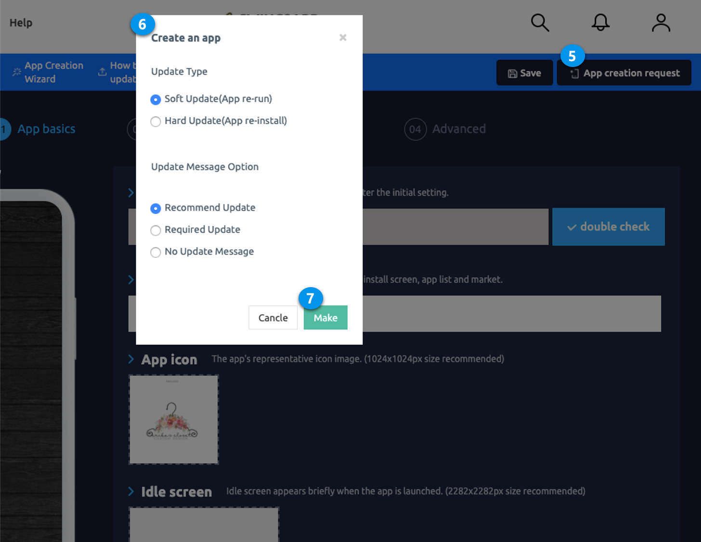Select No Update Message option
The width and height of the screenshot is (701, 542).
tap(156, 252)
